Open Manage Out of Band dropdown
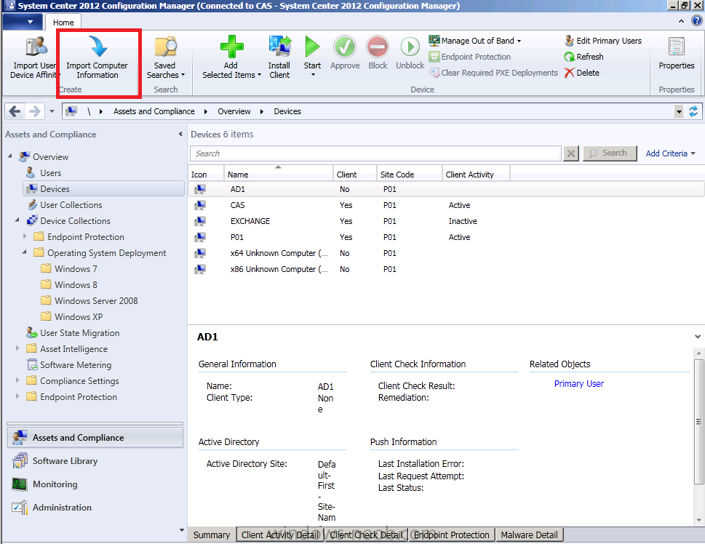Image resolution: width=705 pixels, height=544 pixels. [x=475, y=41]
